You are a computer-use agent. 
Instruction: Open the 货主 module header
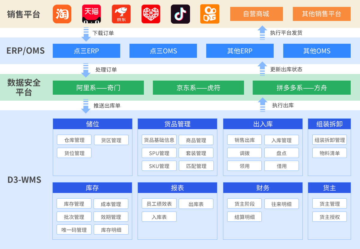(329, 188)
